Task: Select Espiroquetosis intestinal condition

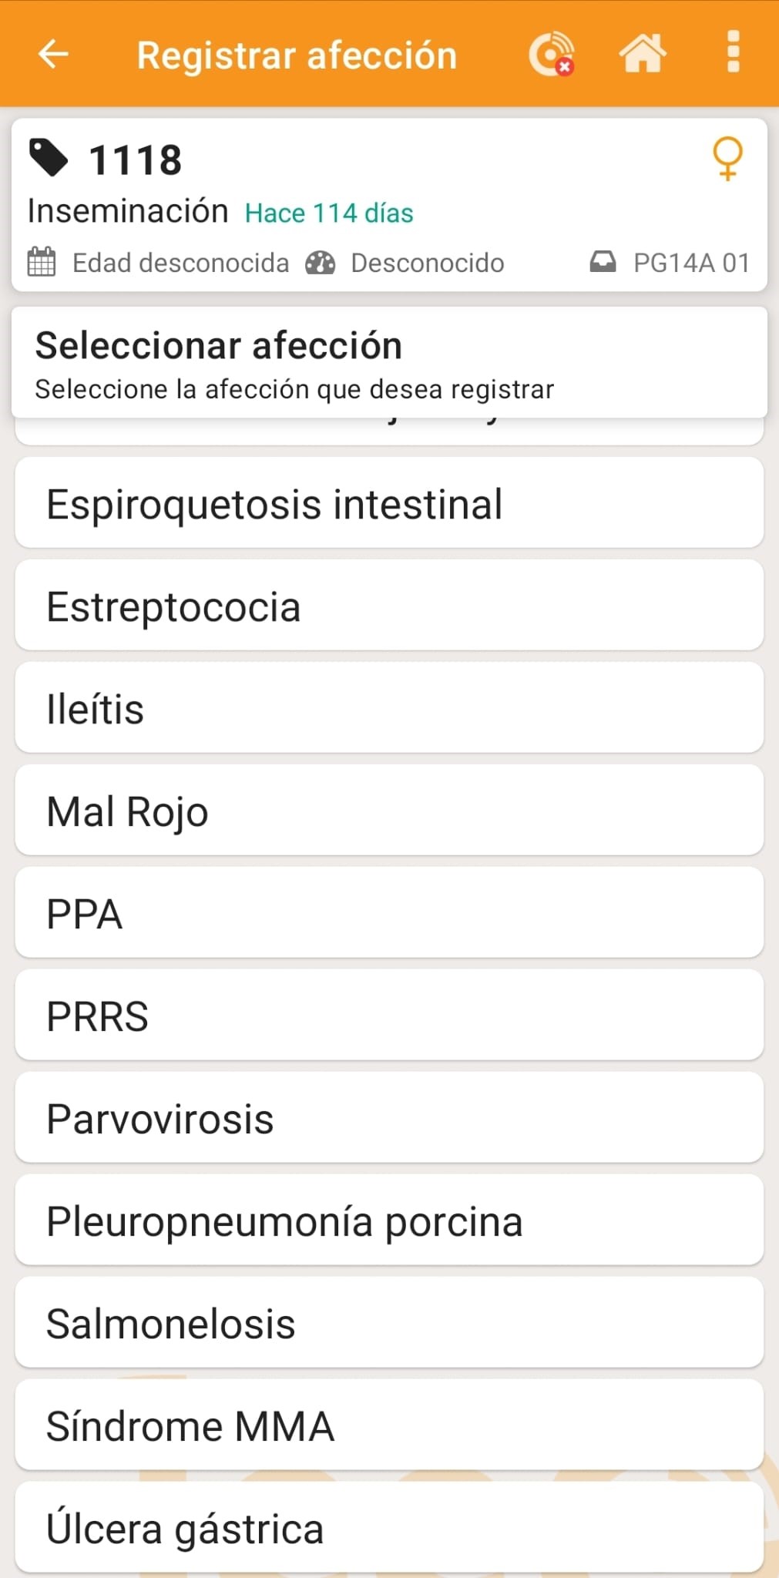Action: 389,503
